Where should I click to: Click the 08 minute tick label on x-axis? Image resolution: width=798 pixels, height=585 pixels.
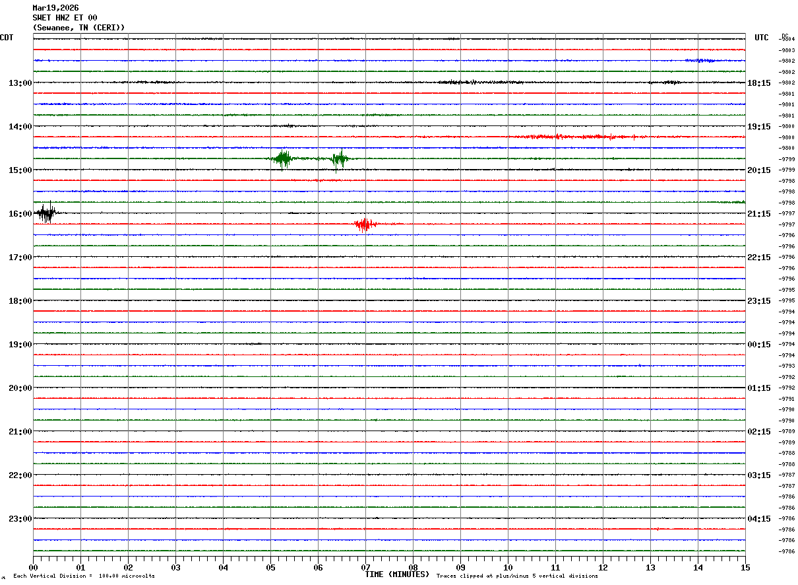[x=413, y=567]
